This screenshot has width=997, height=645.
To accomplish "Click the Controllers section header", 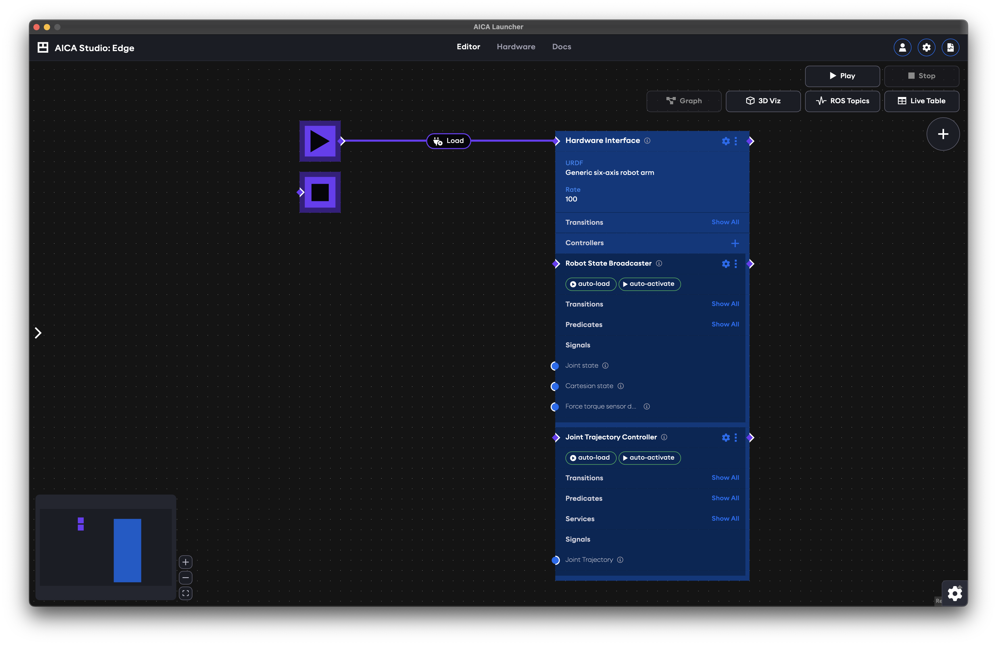I will [x=652, y=243].
